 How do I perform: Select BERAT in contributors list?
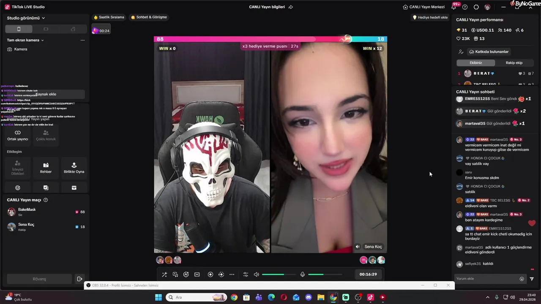coord(495,73)
